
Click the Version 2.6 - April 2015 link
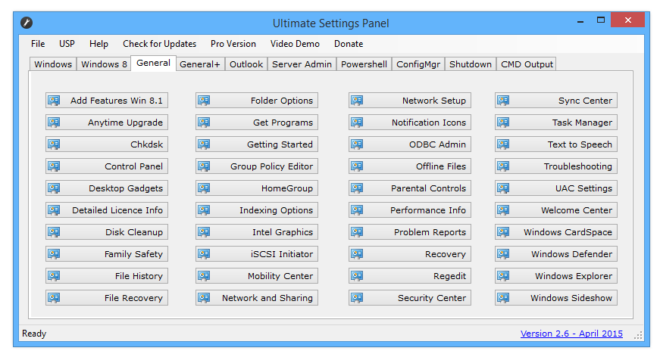pos(571,334)
